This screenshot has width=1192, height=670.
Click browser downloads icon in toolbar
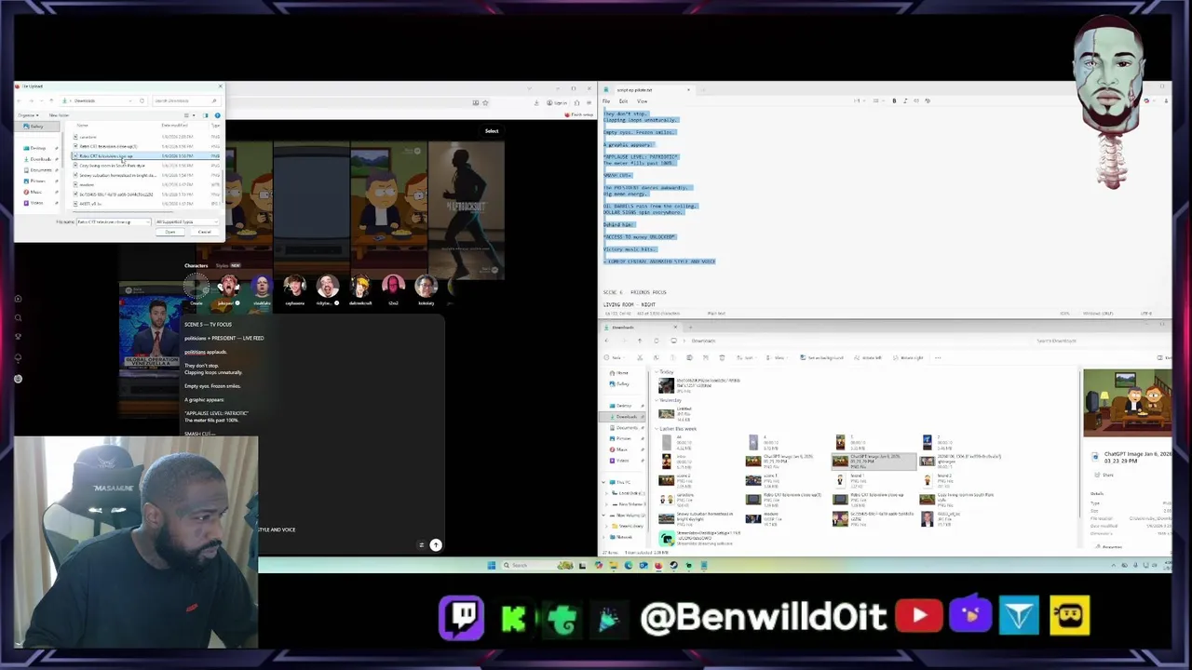click(x=536, y=103)
